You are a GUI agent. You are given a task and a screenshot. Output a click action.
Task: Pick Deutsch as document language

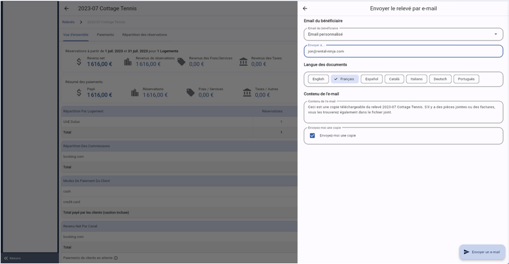click(440, 79)
